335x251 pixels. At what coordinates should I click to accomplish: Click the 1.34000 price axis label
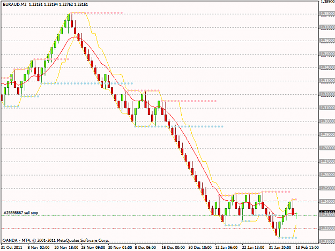tap(327, 67)
